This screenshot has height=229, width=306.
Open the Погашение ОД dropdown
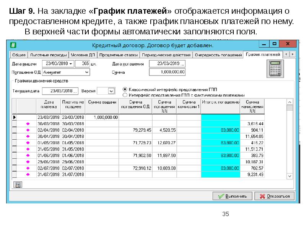[x=87, y=72]
